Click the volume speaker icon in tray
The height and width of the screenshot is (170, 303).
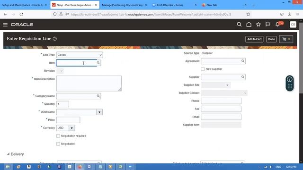tap(271, 167)
